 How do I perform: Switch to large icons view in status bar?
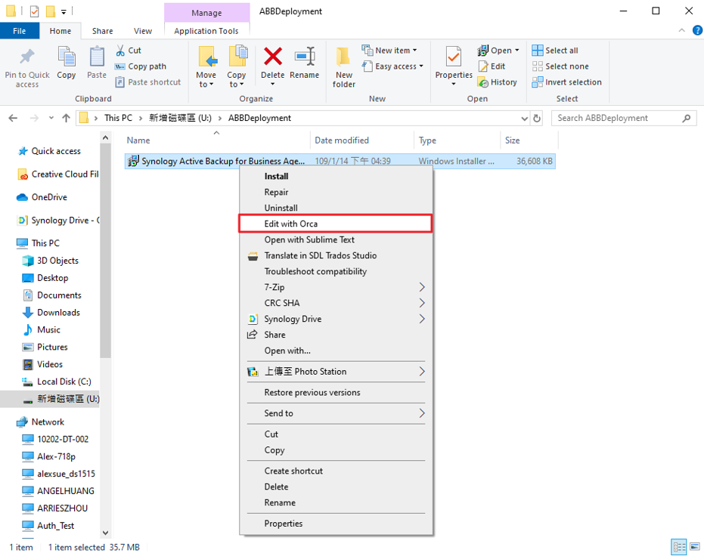point(695,547)
